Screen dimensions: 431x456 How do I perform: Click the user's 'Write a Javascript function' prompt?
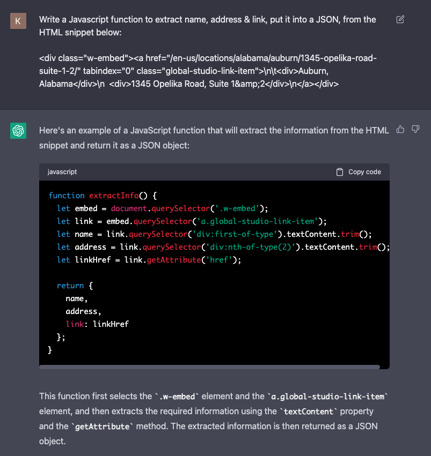tap(207, 26)
